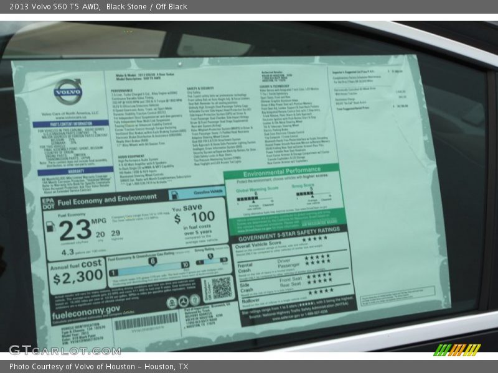Screen dimensions: 498x373
Task: Click the Volvo Cars of North America text
Action: tap(70, 114)
